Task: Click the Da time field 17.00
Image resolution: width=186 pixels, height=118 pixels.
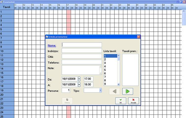Action: 88,79
